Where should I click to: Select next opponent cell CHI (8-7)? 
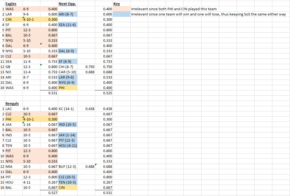tap(68, 67)
